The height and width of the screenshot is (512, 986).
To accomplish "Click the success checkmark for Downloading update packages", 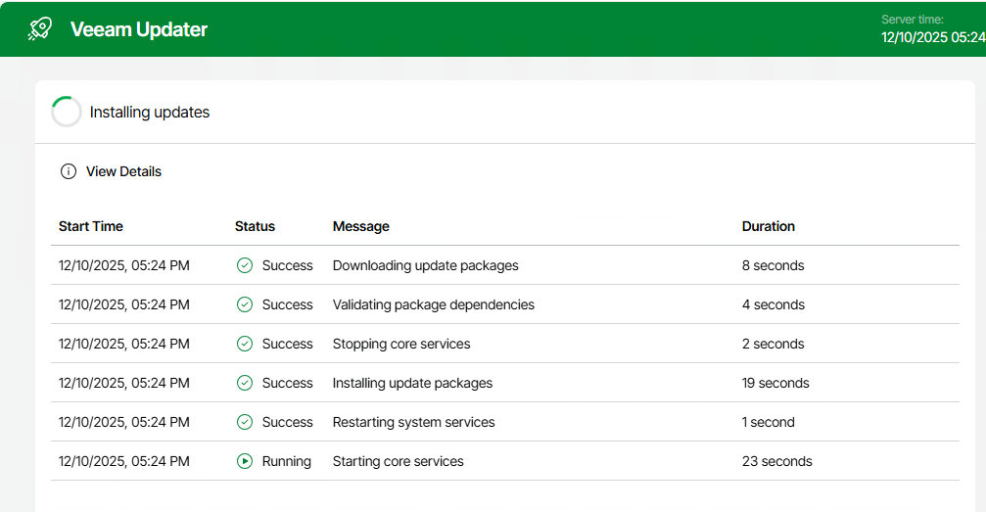I will [245, 265].
